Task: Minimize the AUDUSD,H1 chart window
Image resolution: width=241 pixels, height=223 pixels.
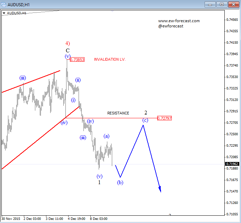Action: click(x=210, y=5)
